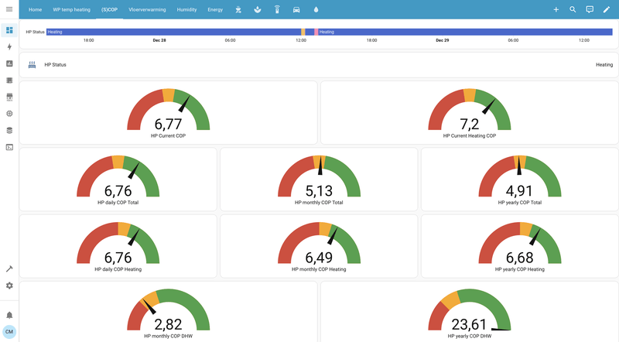Open the Developer tools hammer icon

point(9,269)
